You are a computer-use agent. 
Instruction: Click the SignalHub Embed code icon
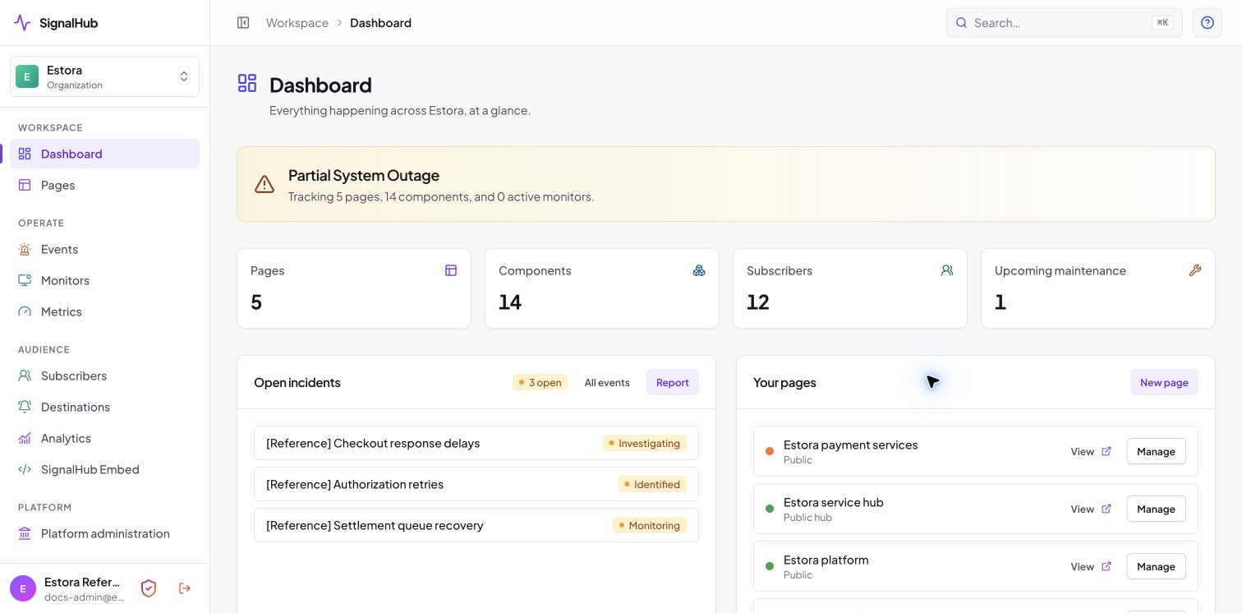coord(25,469)
